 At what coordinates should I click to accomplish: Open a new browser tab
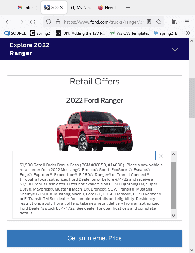(x=128, y=7)
